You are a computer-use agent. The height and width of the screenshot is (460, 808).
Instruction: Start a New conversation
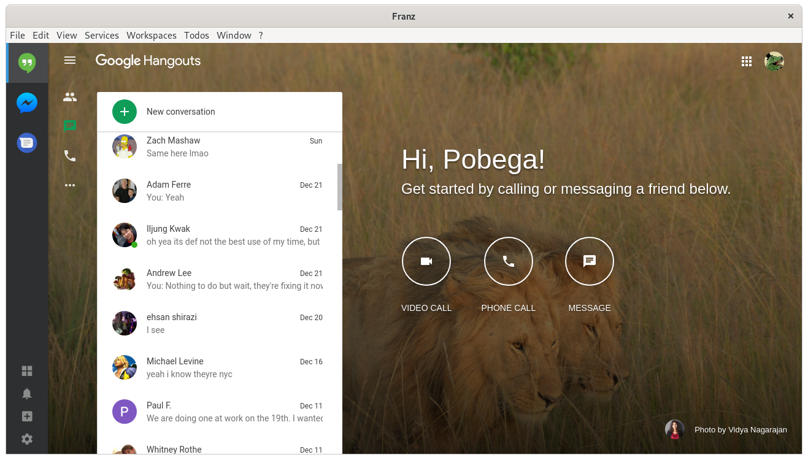coord(180,112)
